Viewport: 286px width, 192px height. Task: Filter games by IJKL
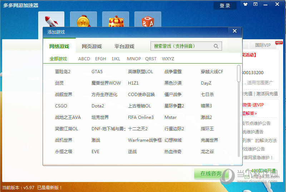116,59
